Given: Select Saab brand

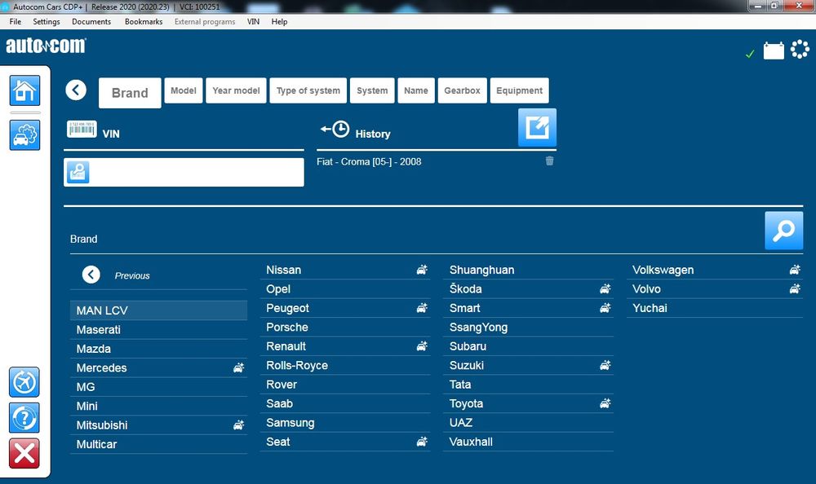Looking at the screenshot, I should [x=345, y=403].
